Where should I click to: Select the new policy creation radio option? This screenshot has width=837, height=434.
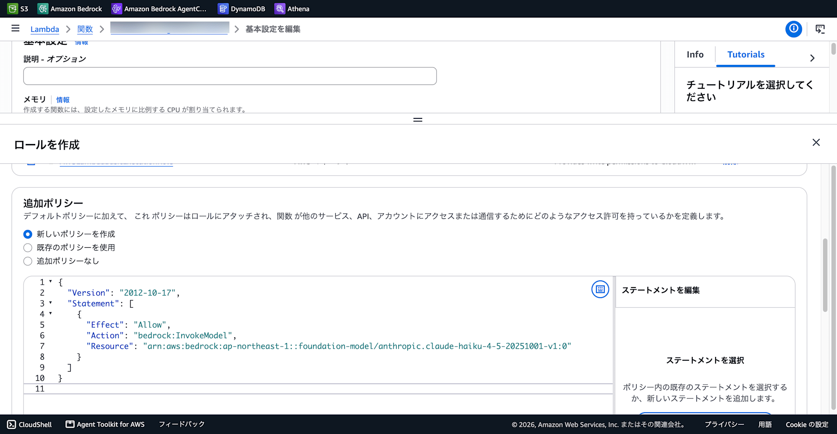click(x=28, y=234)
